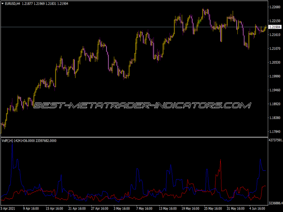Click price level 1.22150 on the scale
This screenshot has width=283, height=212.
tap(275, 21)
